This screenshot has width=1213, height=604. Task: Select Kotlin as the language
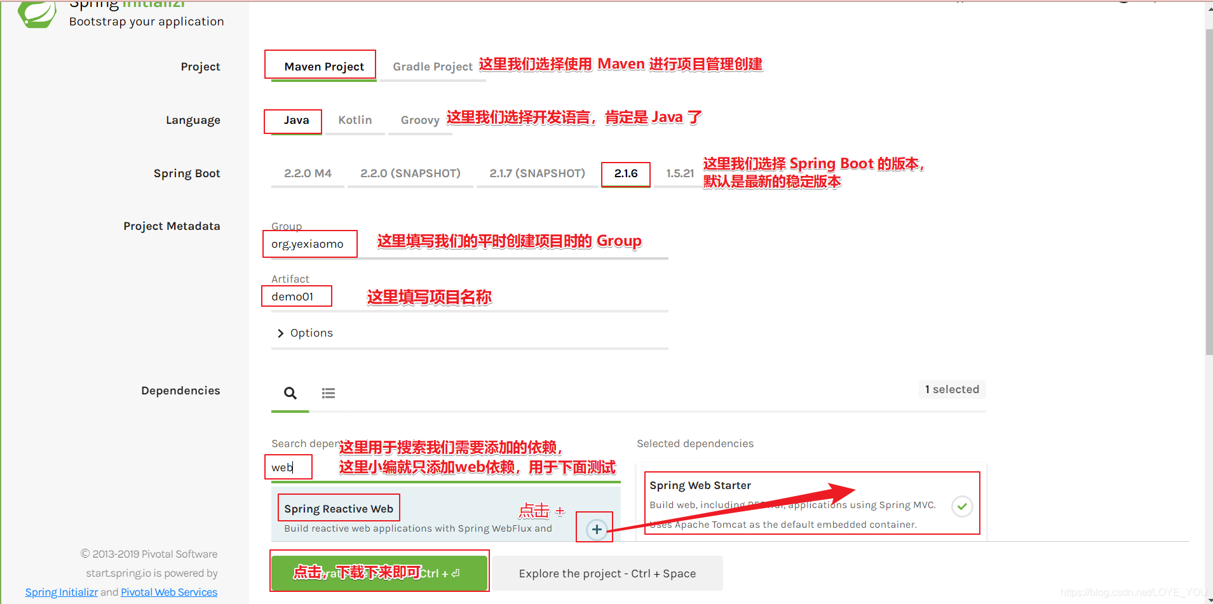pyautogui.click(x=355, y=120)
